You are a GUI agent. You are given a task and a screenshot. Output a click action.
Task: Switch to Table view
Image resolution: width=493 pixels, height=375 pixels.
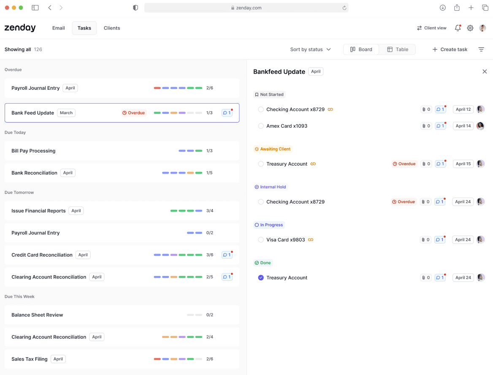tap(398, 49)
